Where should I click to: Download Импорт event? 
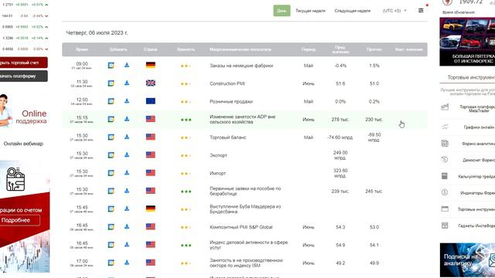click(127, 173)
